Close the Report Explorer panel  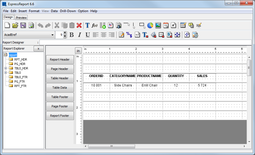coord(39,48)
